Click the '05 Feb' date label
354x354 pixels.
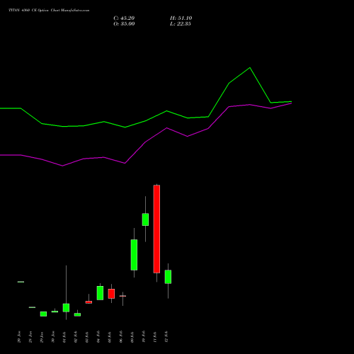110,337
